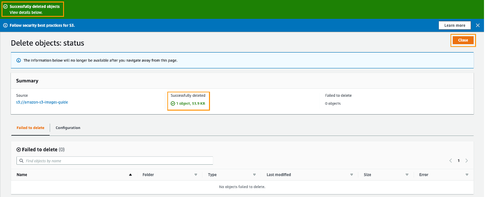485x197 pixels.
Task: Click 'View details below.' text in green banner
Action: tap(26, 12)
